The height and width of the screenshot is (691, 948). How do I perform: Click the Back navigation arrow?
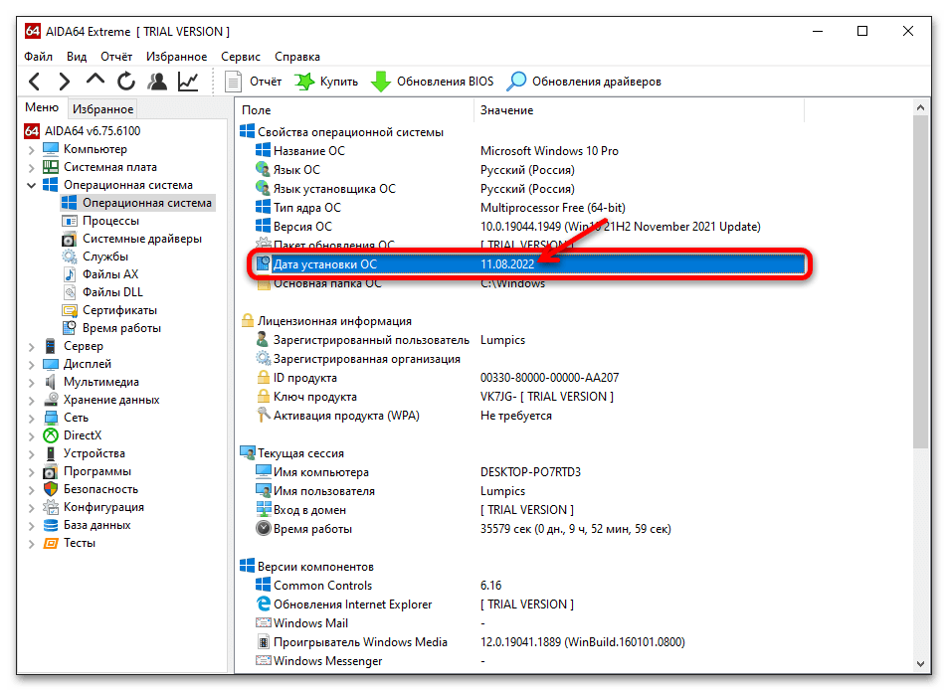click(x=35, y=81)
